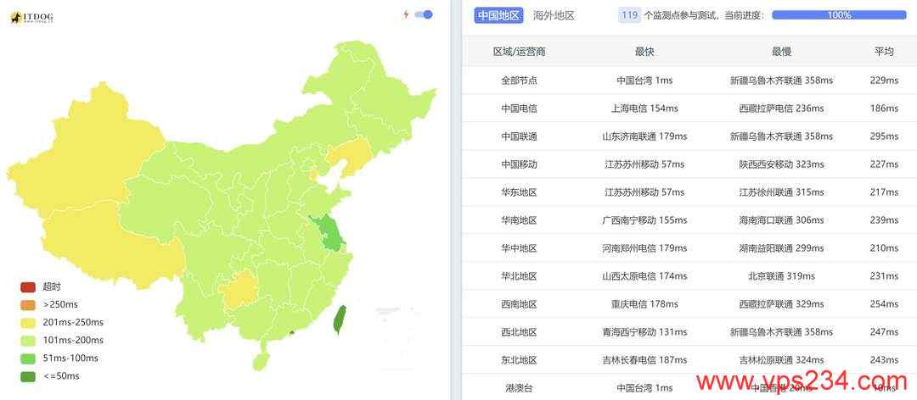Click the 119 monitoring points badge
The width and height of the screenshot is (917, 400).
point(629,15)
